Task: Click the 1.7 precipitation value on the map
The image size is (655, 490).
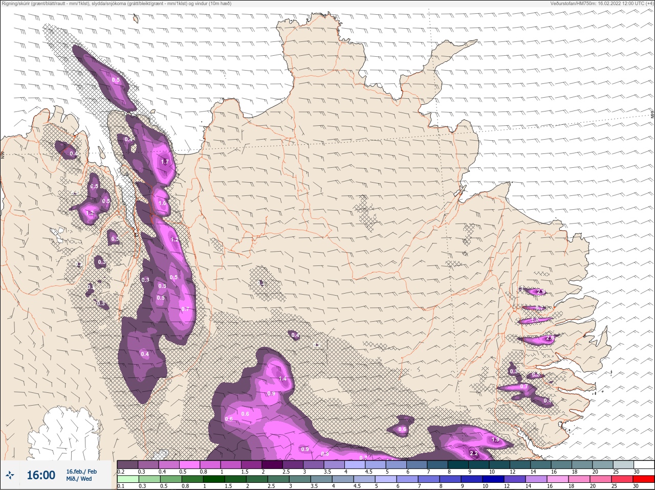Action: 165,162
